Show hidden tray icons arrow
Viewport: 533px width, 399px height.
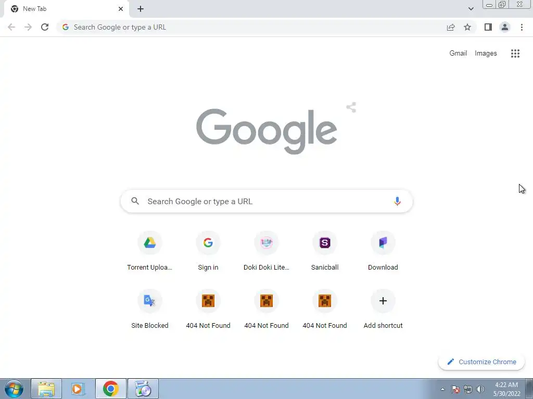tap(442, 389)
